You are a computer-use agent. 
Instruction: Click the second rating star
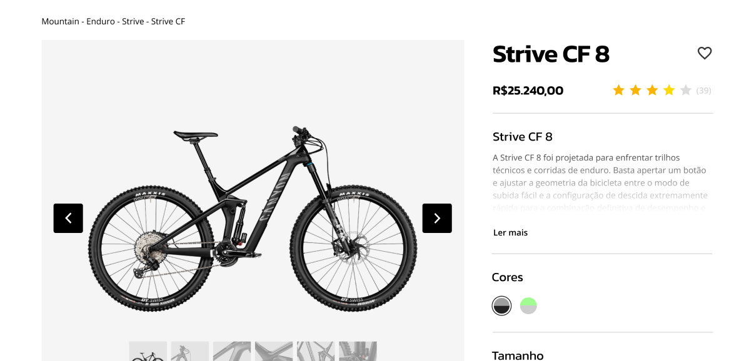pos(635,91)
